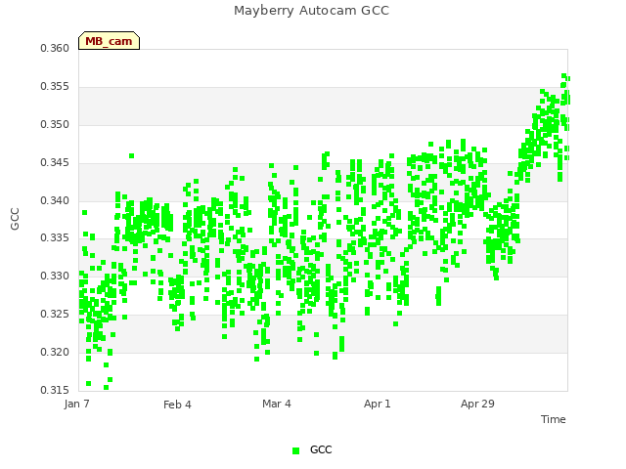Click the Jan 7 x-axis label
Screen dimensions: 626x469
point(76,404)
